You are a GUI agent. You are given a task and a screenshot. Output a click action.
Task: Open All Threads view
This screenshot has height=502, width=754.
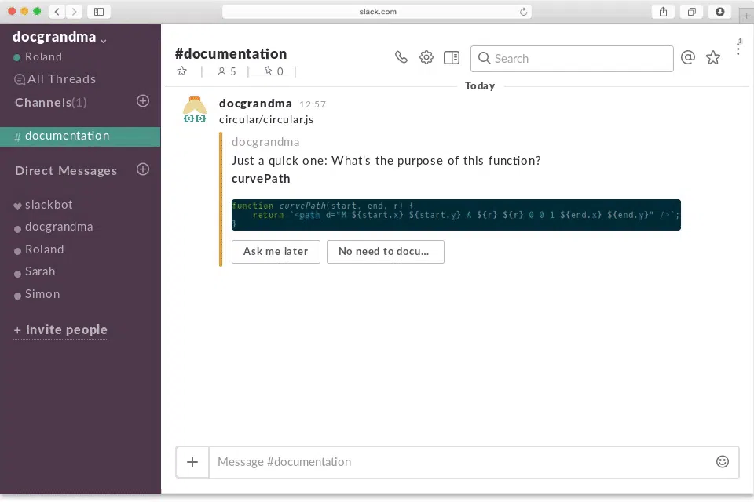[x=55, y=78]
